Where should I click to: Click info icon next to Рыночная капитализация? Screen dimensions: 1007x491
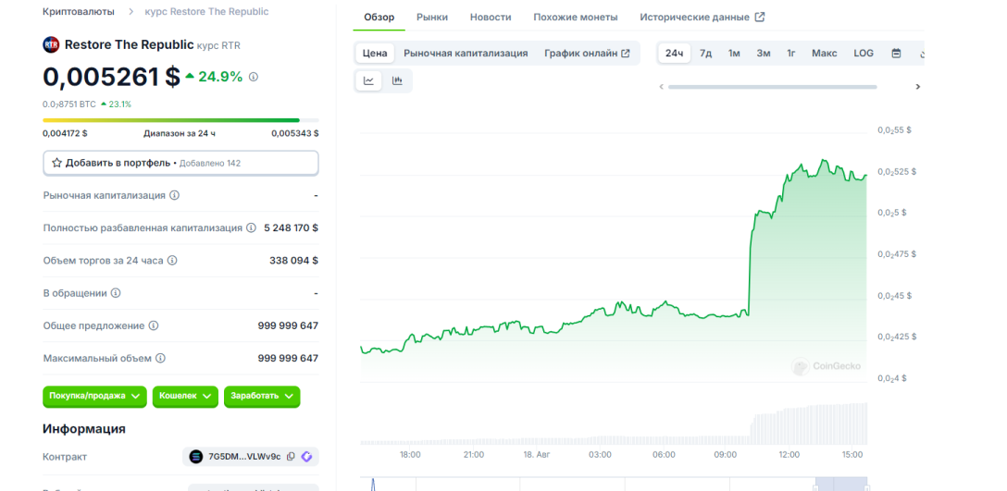tap(175, 195)
